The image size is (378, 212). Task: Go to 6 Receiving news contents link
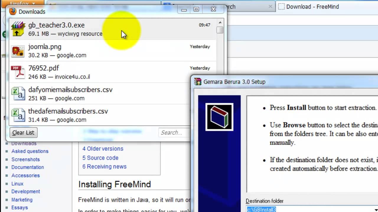tap(105, 167)
